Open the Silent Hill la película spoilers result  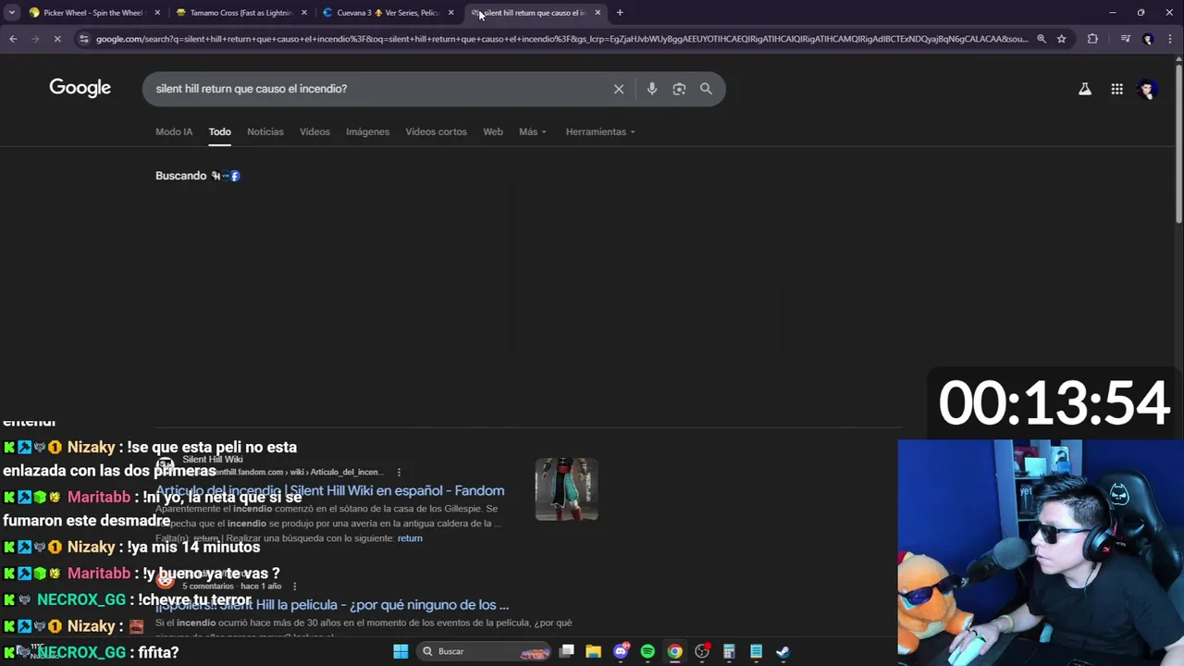coord(332,605)
